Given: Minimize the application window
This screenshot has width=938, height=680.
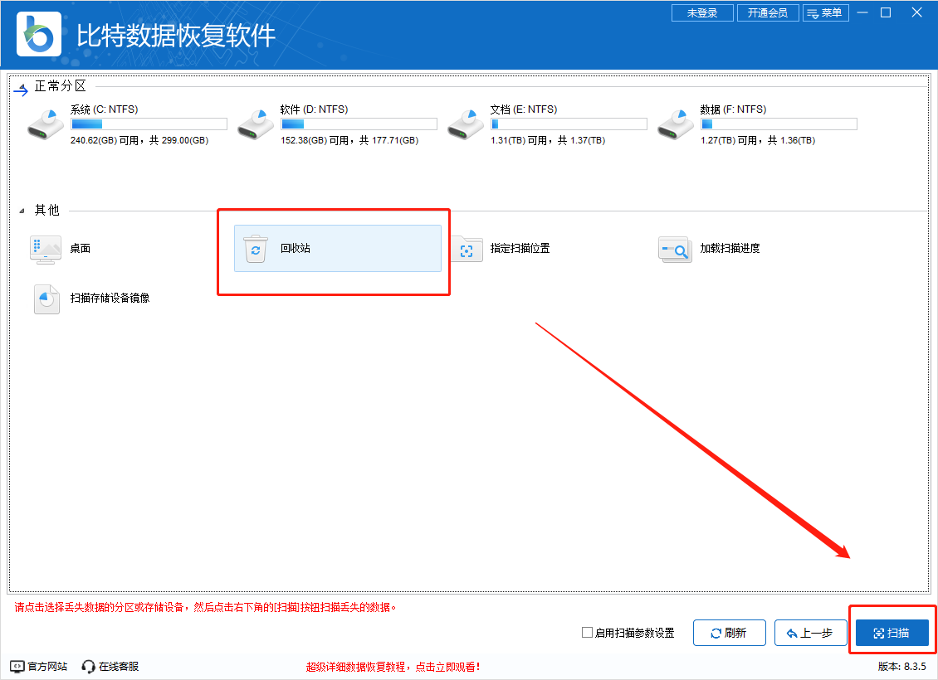Looking at the screenshot, I should pos(862,12).
